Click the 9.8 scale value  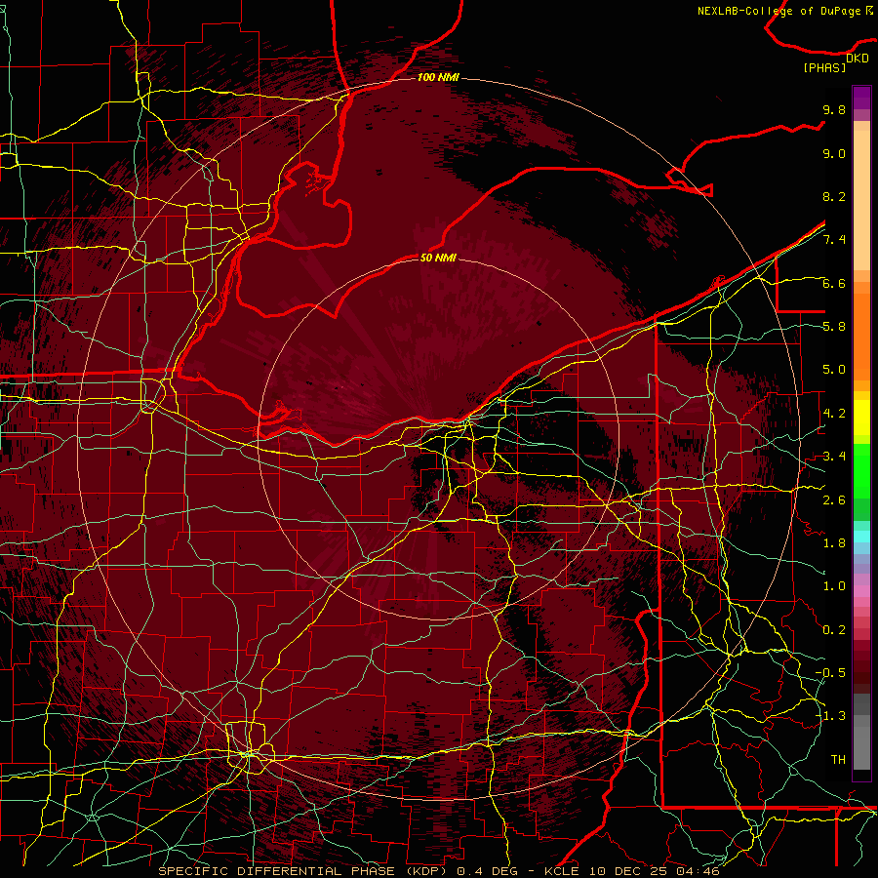[x=834, y=109]
